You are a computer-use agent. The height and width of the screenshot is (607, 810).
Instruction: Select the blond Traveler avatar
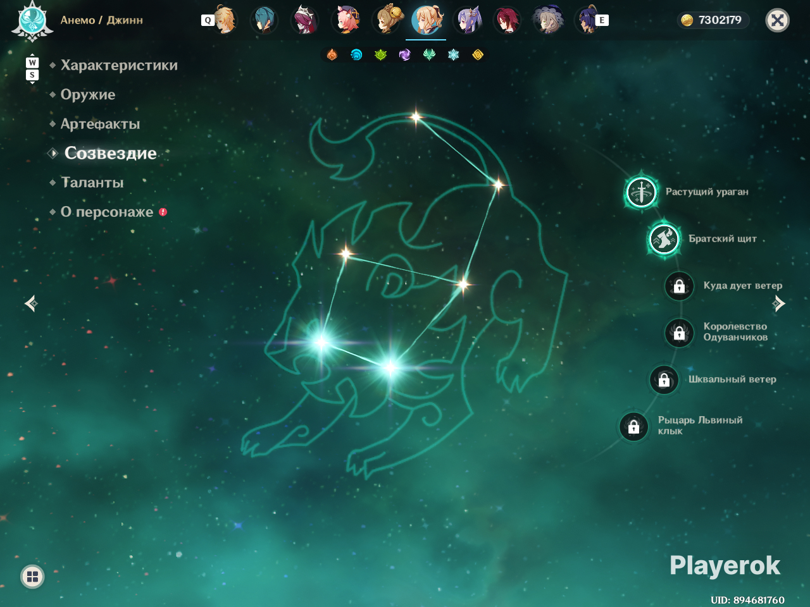(225, 20)
